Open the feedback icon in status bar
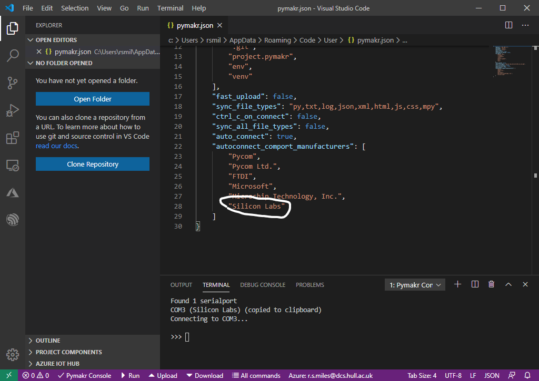This screenshot has width=539, height=381. tap(512, 376)
